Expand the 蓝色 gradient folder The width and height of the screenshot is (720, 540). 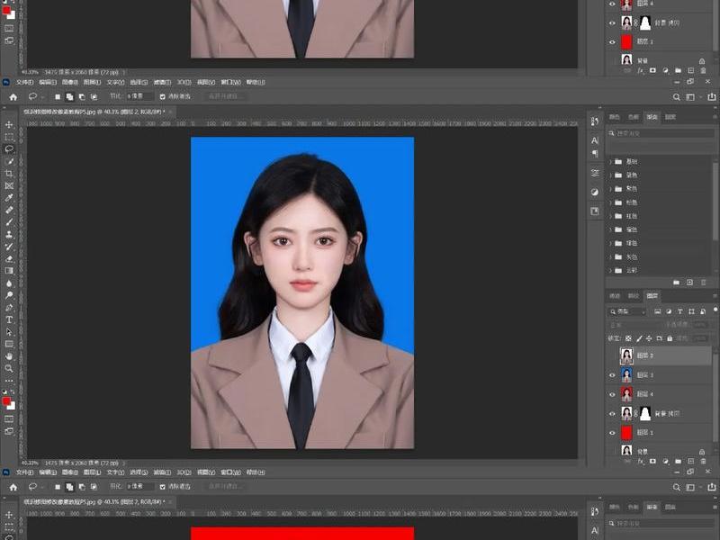click(x=611, y=175)
